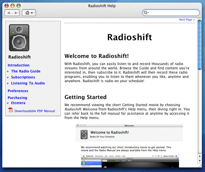Image resolution: width=205 pixels, height=172 pixels.
Task: Click the Getting Started heading
Action: 85,97
